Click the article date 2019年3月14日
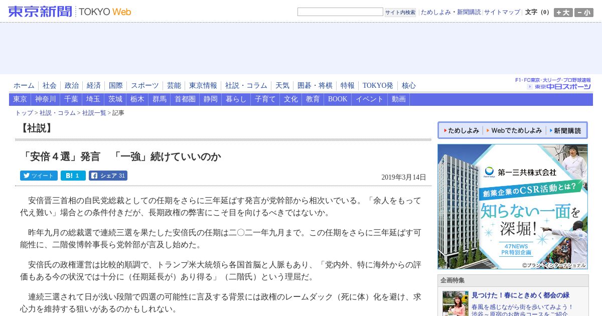Viewport: 602px width, 316px height. coord(403,177)
